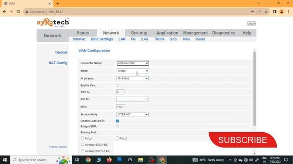The image size is (293, 164).
Task: Check the Port_2 binding checkbox
Action: (x=117, y=138)
